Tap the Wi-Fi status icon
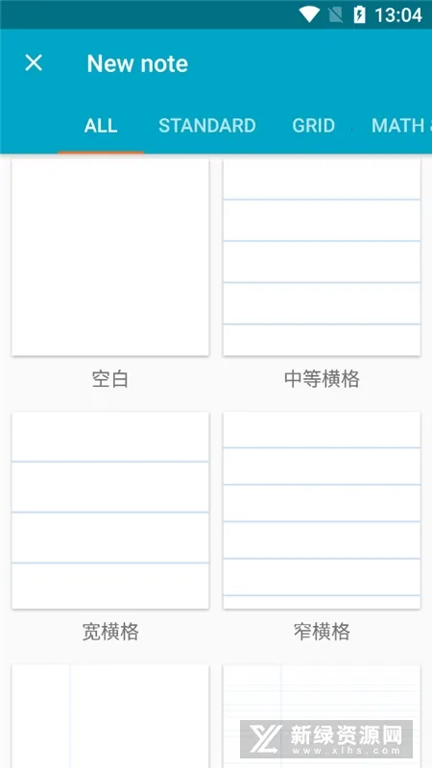The height and width of the screenshot is (768, 432). [309, 14]
